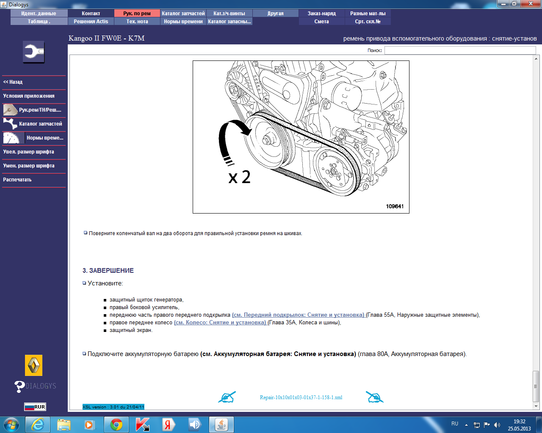Click the RUR currency flag icon
The width and height of the screenshot is (542, 433).
coord(35,407)
